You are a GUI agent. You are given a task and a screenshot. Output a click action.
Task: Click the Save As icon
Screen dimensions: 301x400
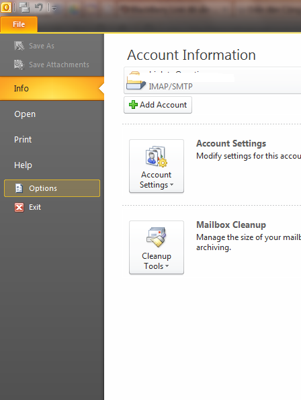(x=19, y=46)
